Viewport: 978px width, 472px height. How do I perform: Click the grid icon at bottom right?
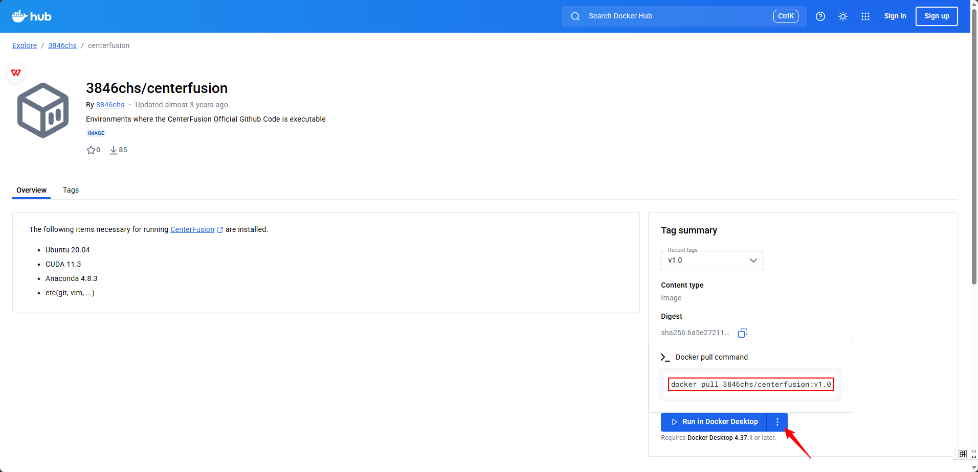[962, 454]
